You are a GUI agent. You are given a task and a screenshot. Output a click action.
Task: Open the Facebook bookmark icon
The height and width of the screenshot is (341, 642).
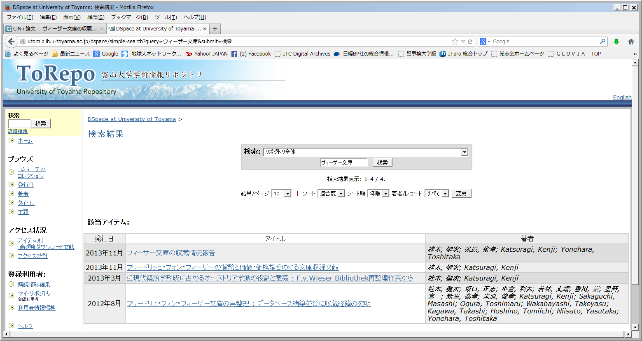[x=234, y=54]
